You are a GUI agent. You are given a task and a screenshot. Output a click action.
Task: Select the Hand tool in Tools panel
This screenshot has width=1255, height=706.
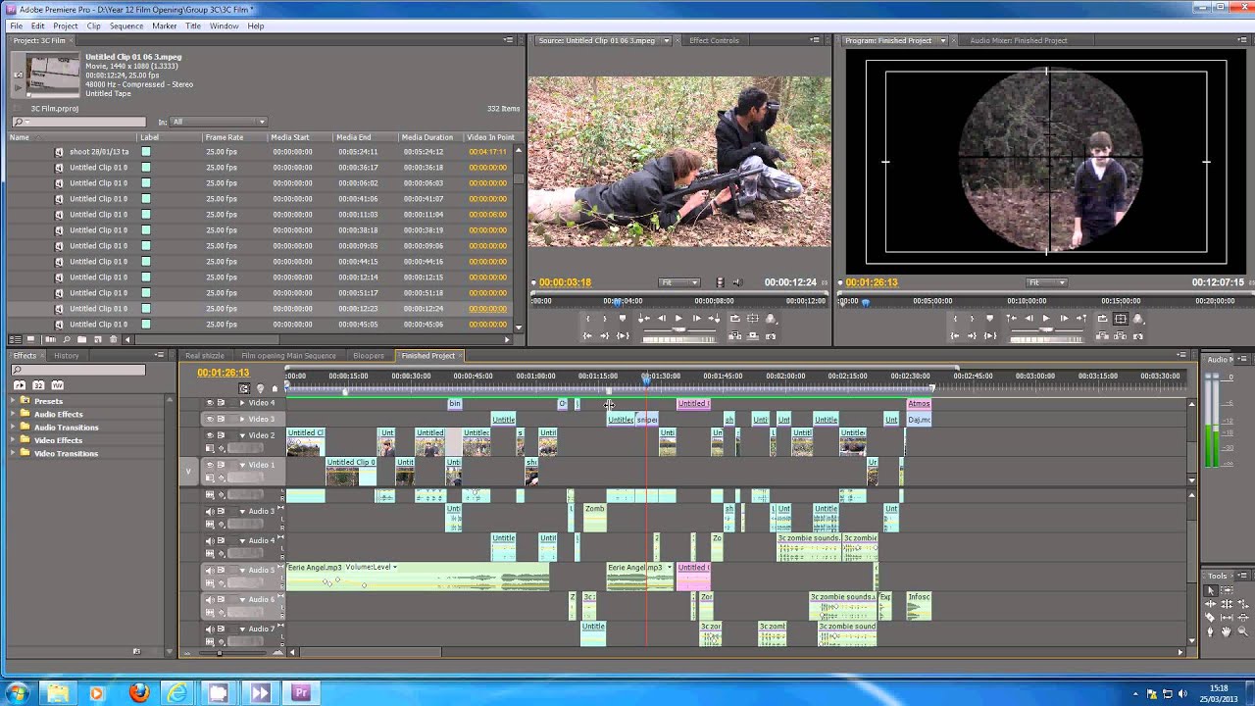tap(1226, 631)
